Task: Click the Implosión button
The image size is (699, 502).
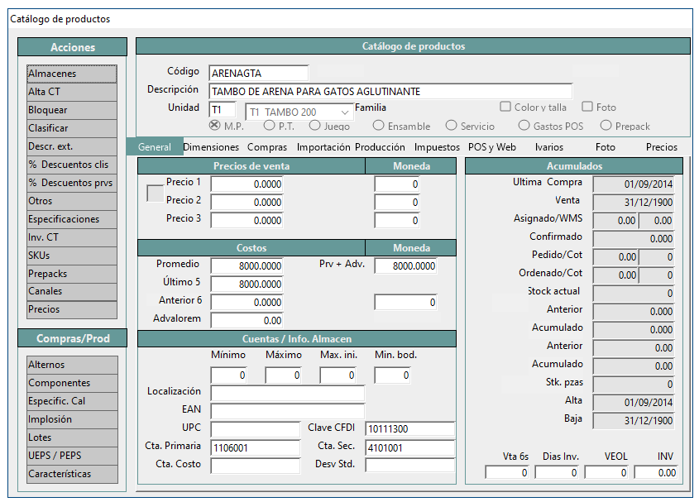Action: click(72, 419)
